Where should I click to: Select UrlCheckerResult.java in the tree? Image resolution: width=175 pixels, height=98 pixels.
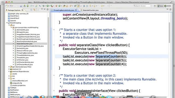[25, 65]
